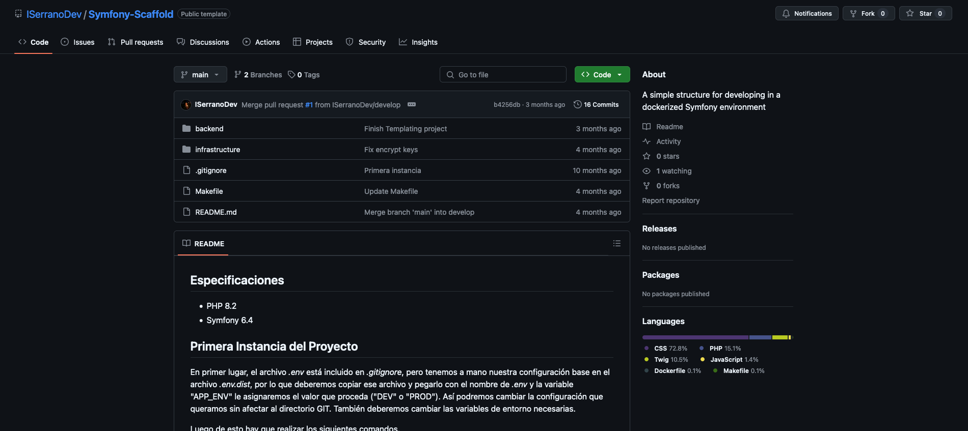View 0 Tags link
968x431 pixels.
click(304, 75)
